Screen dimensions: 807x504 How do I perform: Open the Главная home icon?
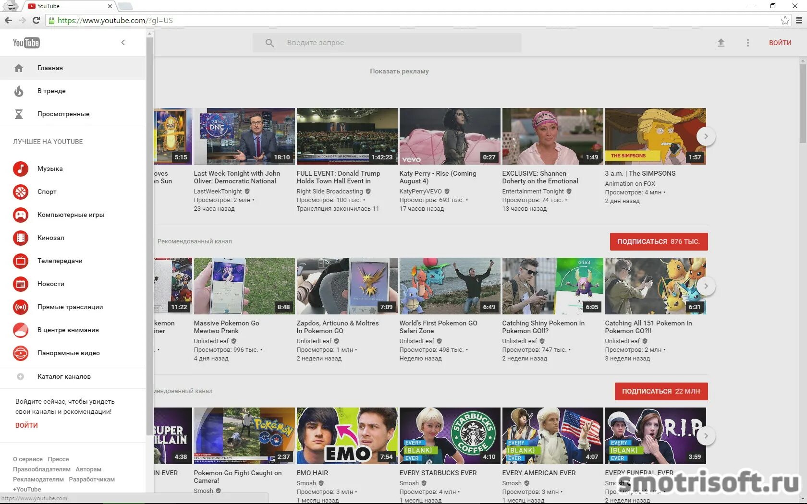(x=19, y=68)
